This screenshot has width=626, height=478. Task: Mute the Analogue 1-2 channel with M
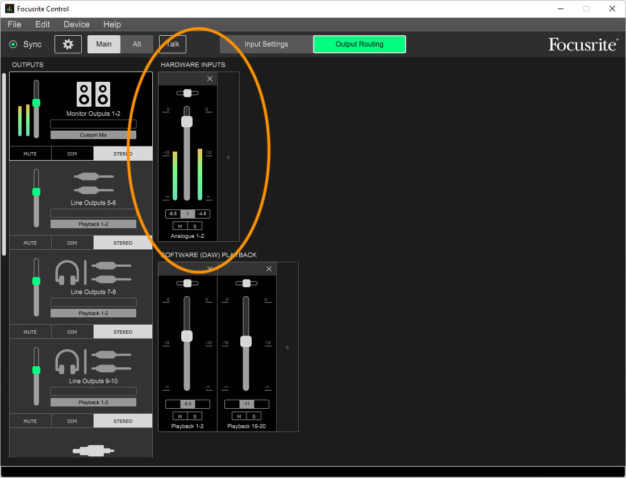coord(180,227)
